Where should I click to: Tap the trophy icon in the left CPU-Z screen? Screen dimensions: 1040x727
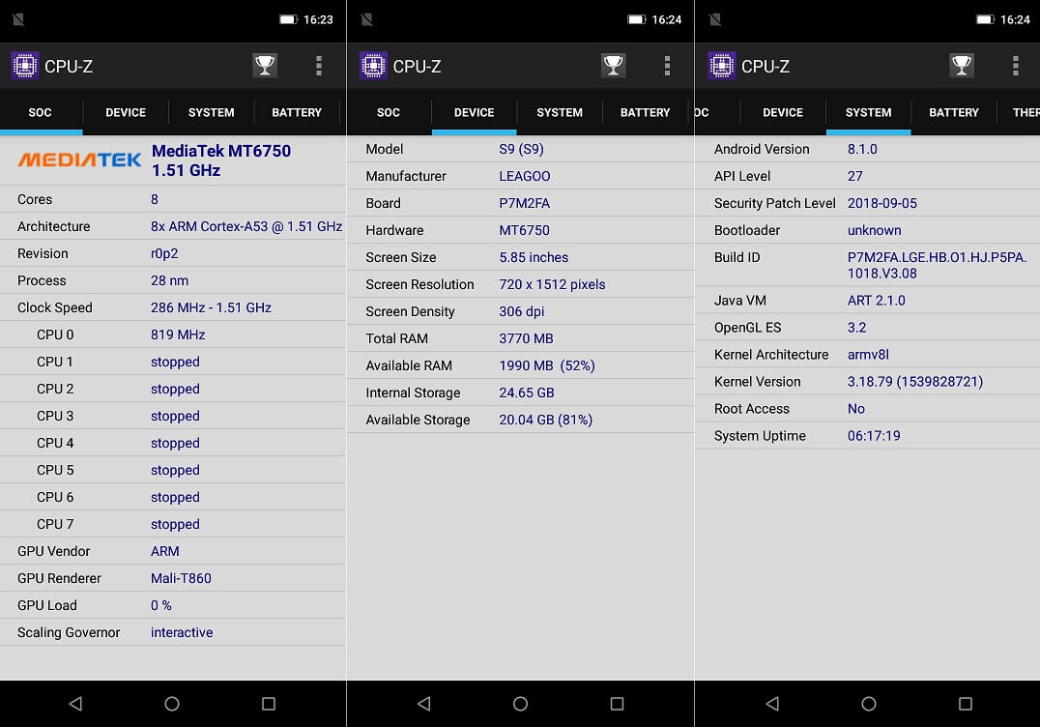tap(265, 65)
